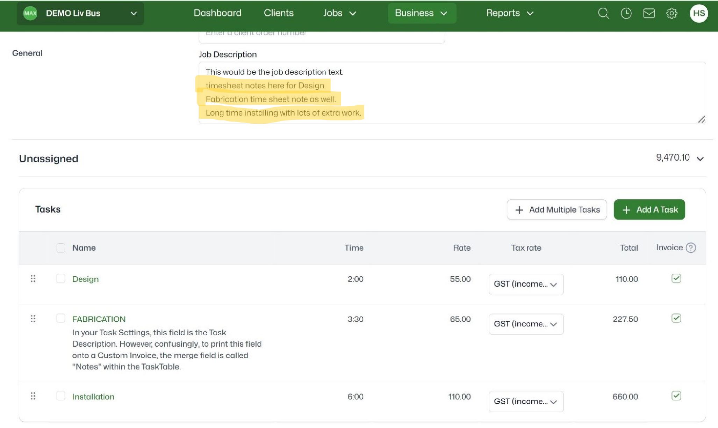Uncheck the FABRICATION invoice checkbox
The width and height of the screenshot is (718, 428).
point(676,318)
